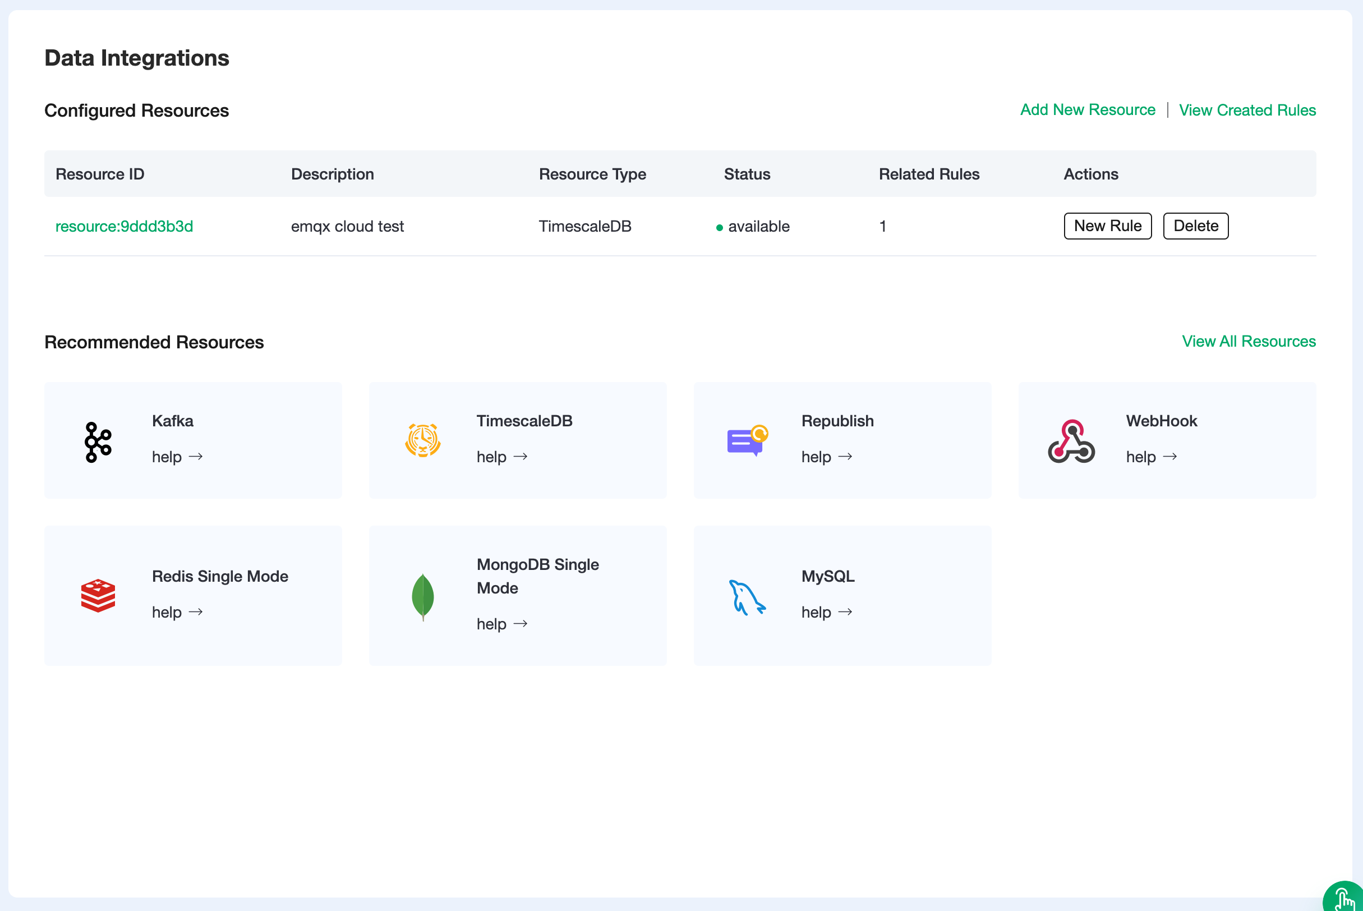Select the WebHook card title
This screenshot has width=1363, height=911.
1162,421
